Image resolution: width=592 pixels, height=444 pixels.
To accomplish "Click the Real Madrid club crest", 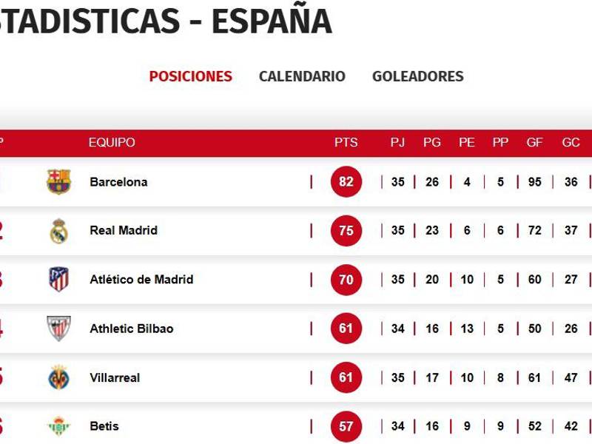I will click(x=58, y=230).
